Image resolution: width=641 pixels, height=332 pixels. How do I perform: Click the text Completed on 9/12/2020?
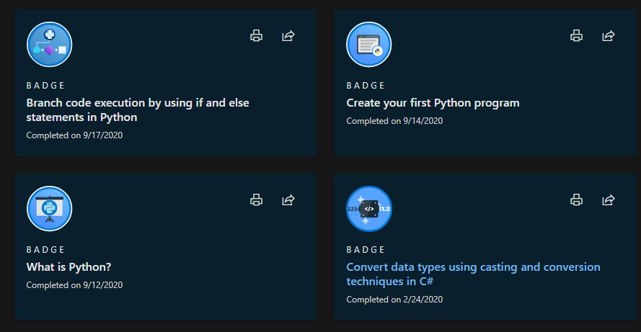coord(74,285)
